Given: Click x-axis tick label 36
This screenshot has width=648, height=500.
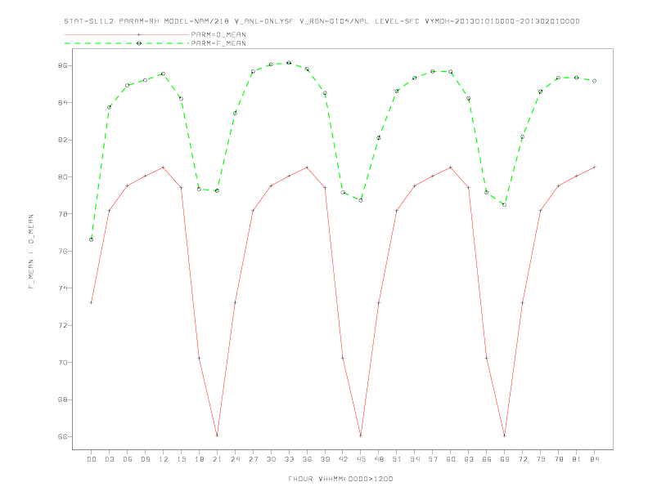Looking at the screenshot, I should click(307, 459).
